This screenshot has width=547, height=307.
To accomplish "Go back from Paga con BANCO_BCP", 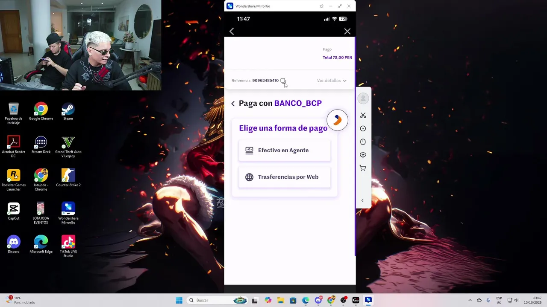I will click(233, 104).
